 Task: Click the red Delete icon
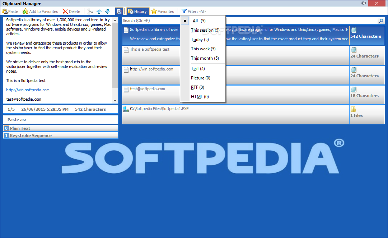(x=65, y=12)
